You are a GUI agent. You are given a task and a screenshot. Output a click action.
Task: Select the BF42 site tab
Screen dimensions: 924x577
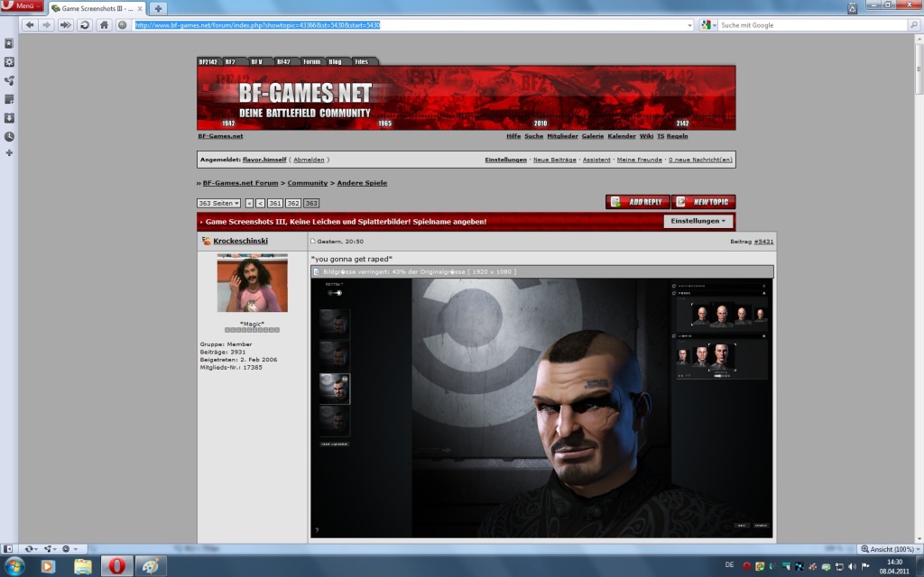coord(284,62)
